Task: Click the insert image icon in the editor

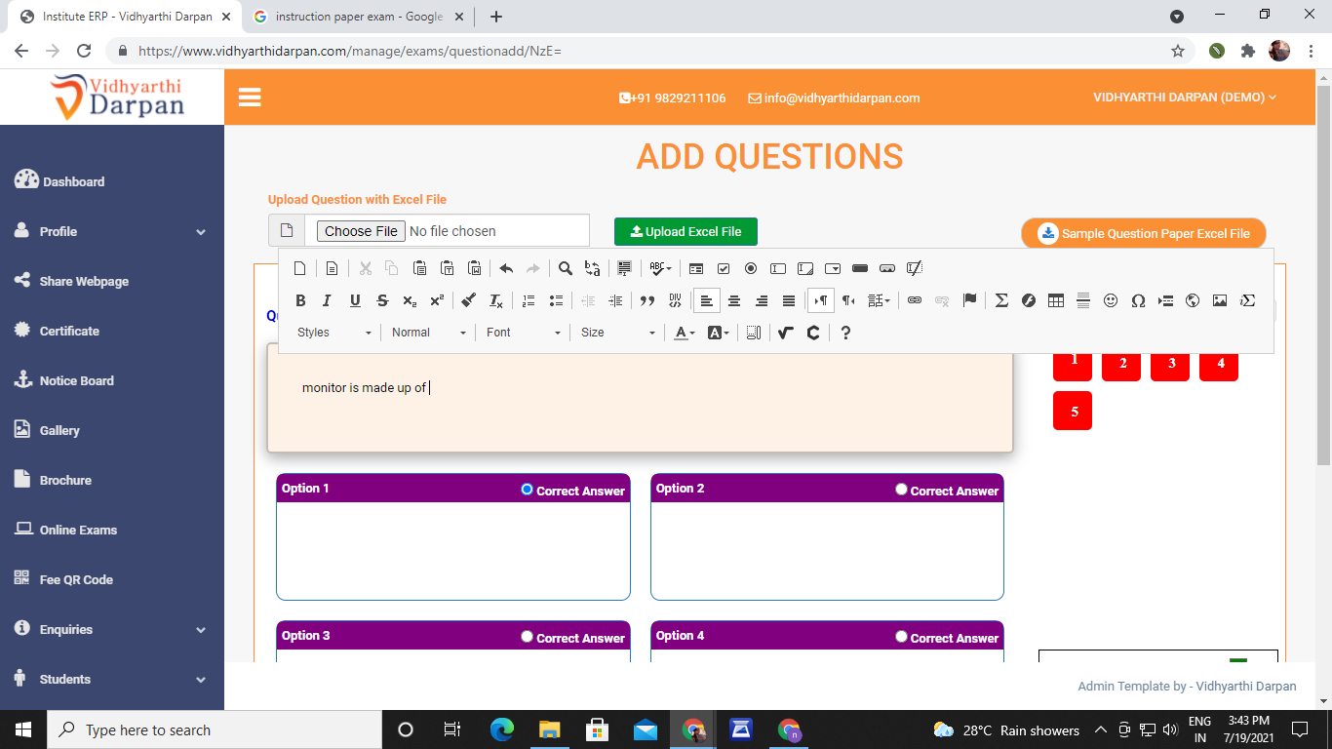Action: pos(1219,300)
